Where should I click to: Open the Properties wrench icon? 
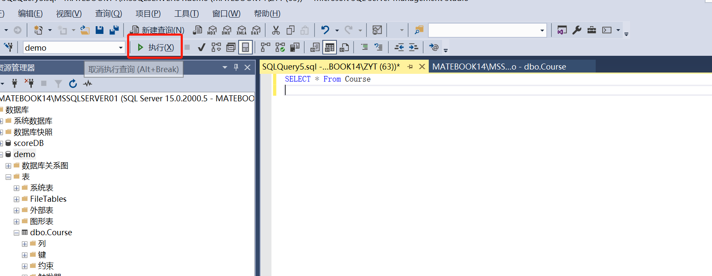(577, 30)
